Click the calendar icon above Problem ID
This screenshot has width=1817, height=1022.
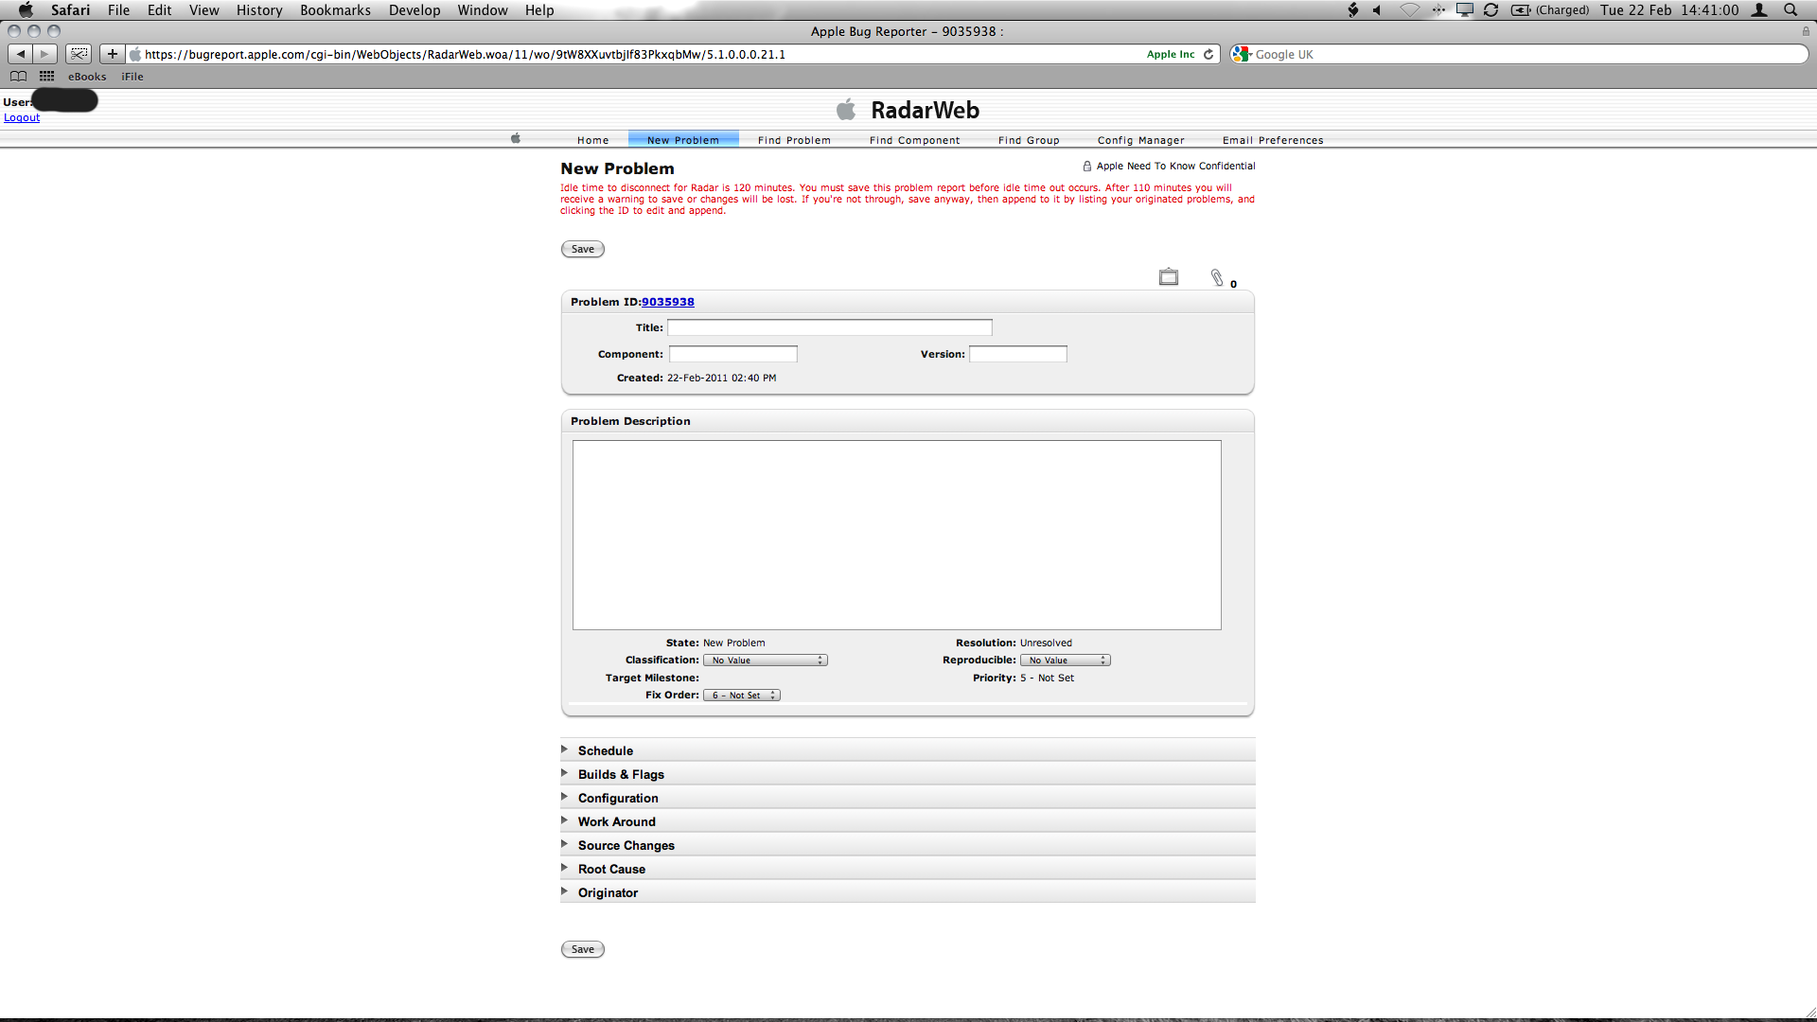click(1169, 276)
